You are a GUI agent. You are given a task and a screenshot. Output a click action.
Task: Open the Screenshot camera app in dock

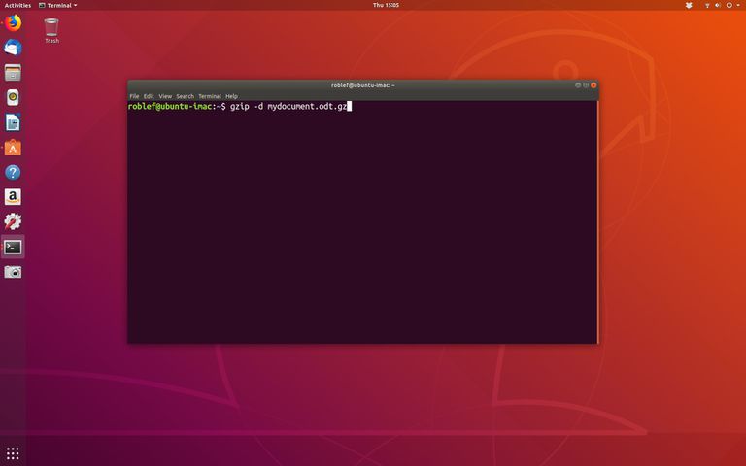[x=13, y=272]
